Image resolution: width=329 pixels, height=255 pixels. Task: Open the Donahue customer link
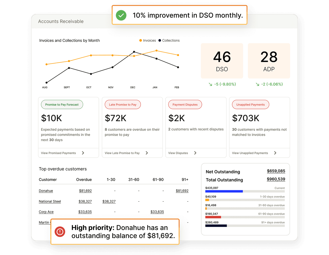[46, 191]
